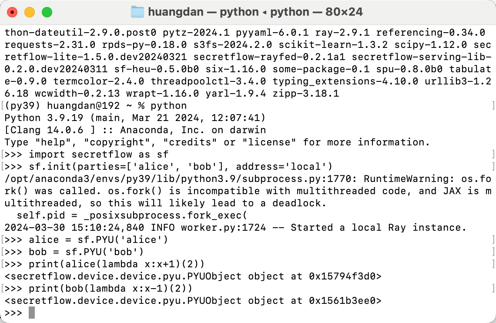Zoom the window using the green button
Image resolution: width=496 pixels, height=323 pixels.
click(47, 12)
